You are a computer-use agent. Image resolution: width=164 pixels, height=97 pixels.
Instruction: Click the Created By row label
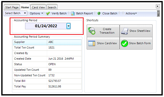click(21, 53)
